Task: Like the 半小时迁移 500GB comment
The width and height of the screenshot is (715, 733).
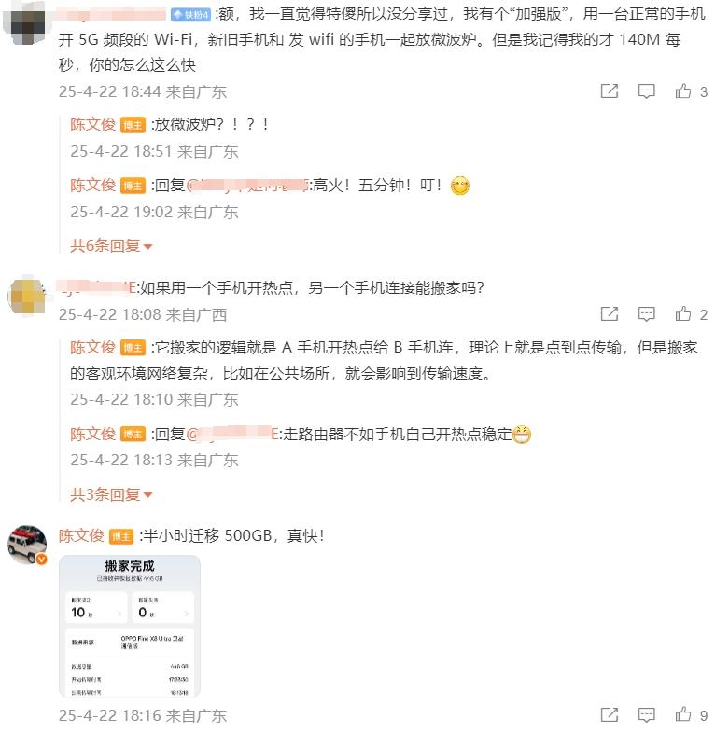Action: pos(683,714)
